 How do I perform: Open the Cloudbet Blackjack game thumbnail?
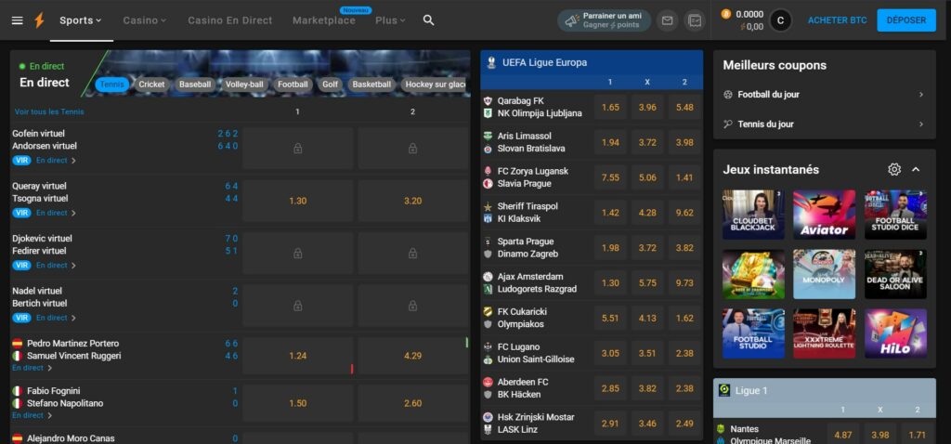753,215
